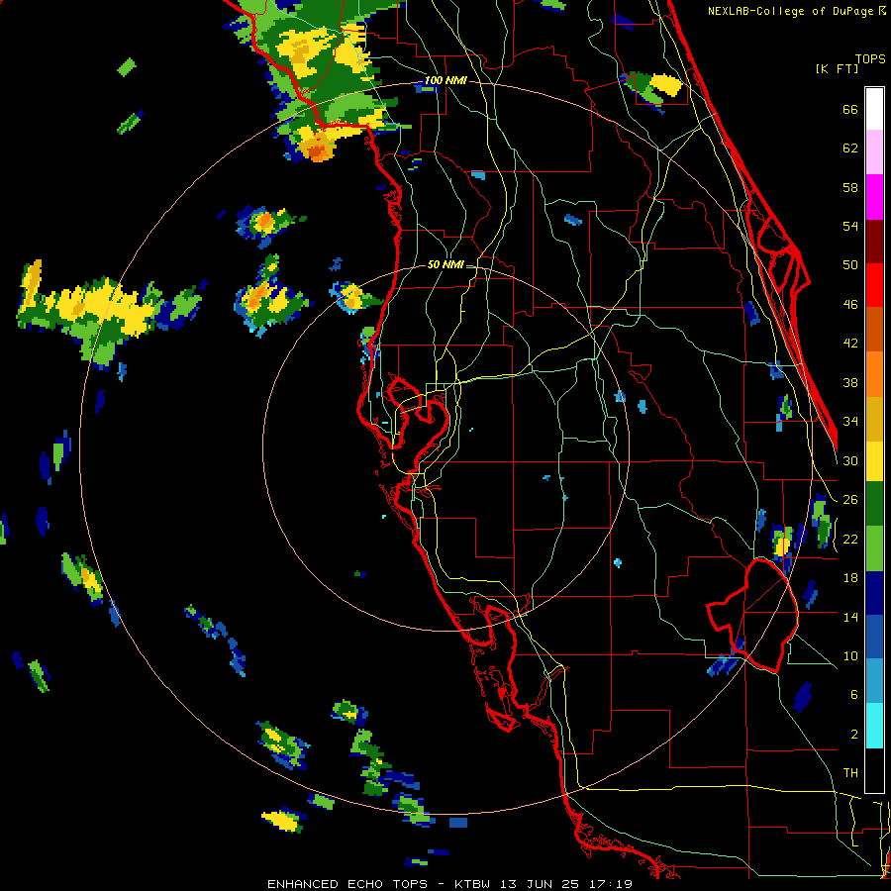Click the legend value 34

pos(850,421)
